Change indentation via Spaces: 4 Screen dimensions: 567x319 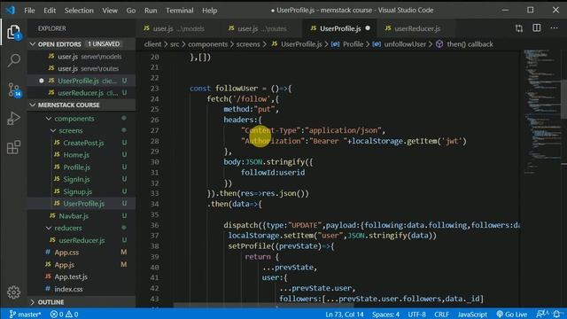[385, 315]
